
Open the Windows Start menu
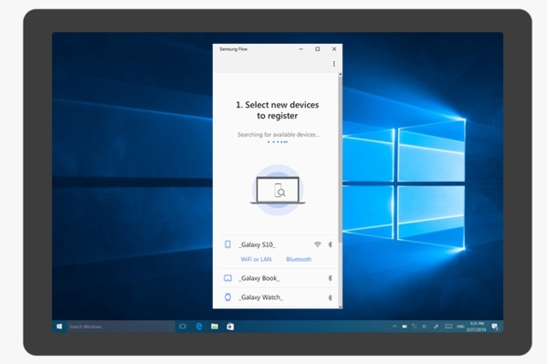pos(59,327)
